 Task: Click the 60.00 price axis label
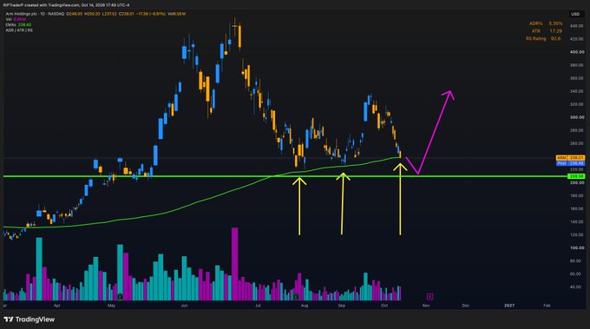576,274
